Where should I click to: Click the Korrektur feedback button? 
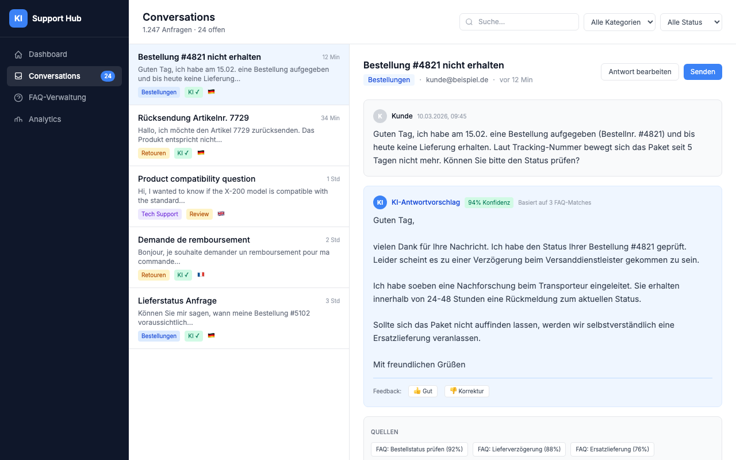point(466,391)
